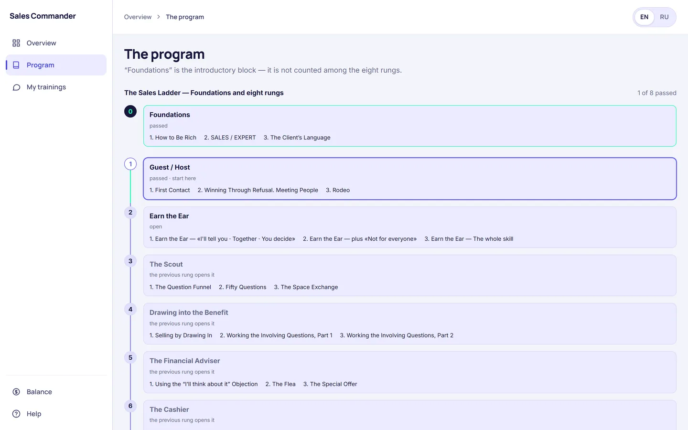The width and height of the screenshot is (688, 430).
Task: Open the Help page
Action: [x=56, y=414]
